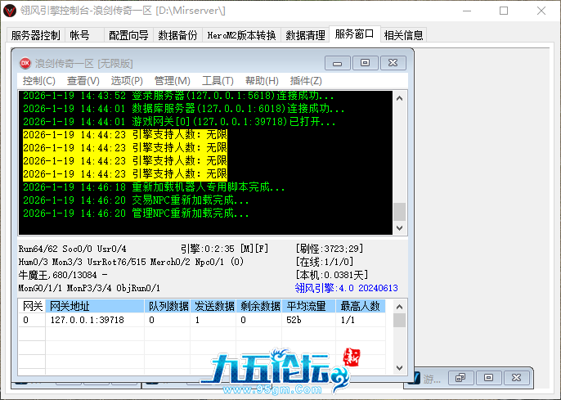Screen dimensions: 561x400
Task: Click the 平均流量 column header
Action: coord(309,306)
